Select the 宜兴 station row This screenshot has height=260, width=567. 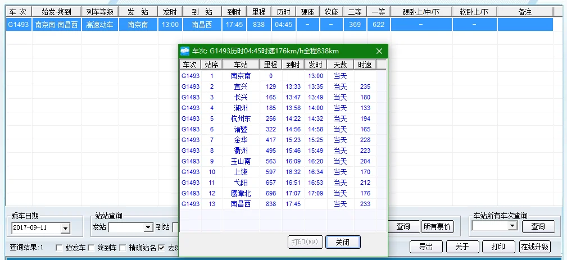tap(278, 86)
